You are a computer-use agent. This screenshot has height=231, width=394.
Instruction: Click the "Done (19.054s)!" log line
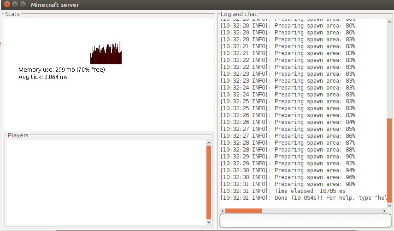pos(303,198)
